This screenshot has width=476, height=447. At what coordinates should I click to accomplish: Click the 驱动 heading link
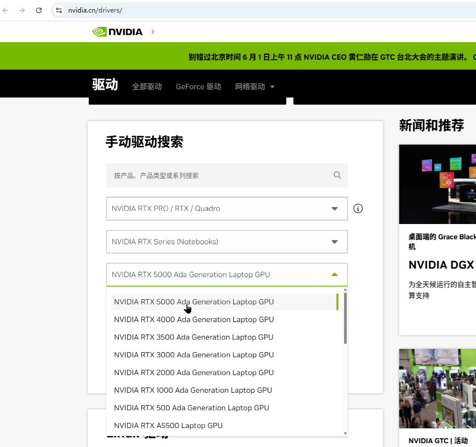[x=105, y=84]
